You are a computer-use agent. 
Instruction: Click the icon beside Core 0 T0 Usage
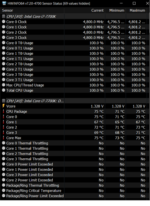(x=4, y=43)
